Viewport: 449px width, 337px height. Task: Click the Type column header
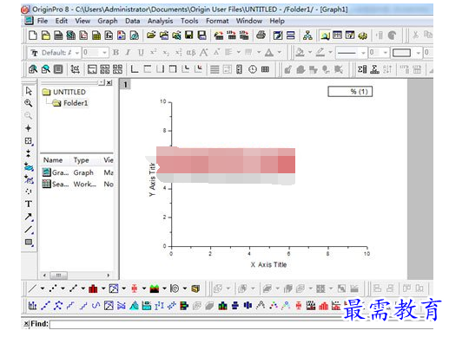tap(81, 160)
